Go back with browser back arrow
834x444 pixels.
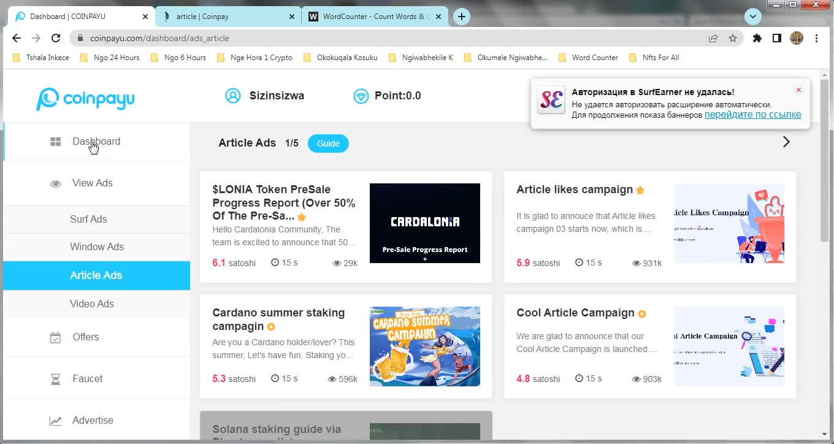[17, 38]
